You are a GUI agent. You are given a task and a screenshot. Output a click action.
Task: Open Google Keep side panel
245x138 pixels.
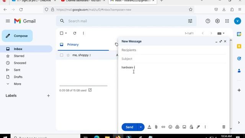click(239, 46)
